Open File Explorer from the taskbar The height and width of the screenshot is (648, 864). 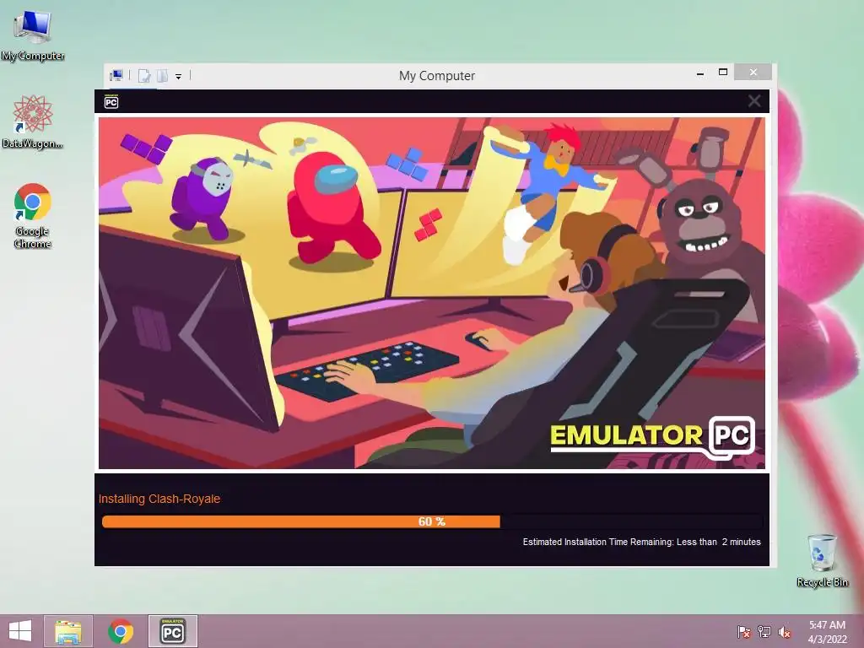pos(68,631)
